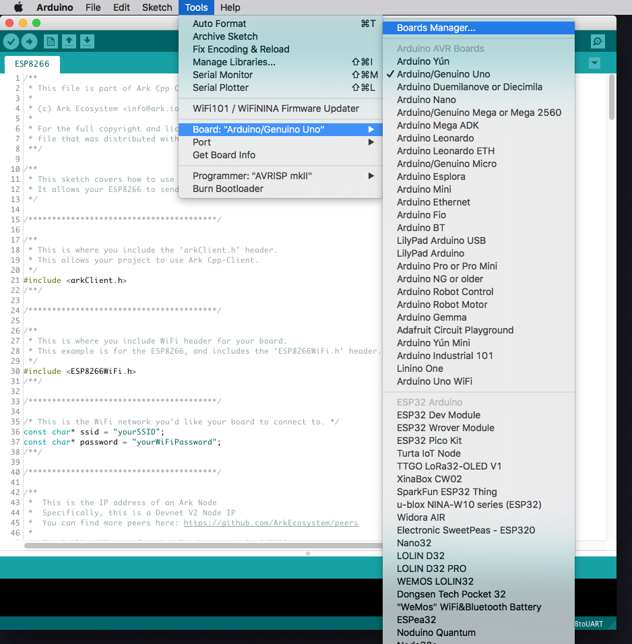
Task: Click the Open sketch icon
Action: tap(69, 42)
